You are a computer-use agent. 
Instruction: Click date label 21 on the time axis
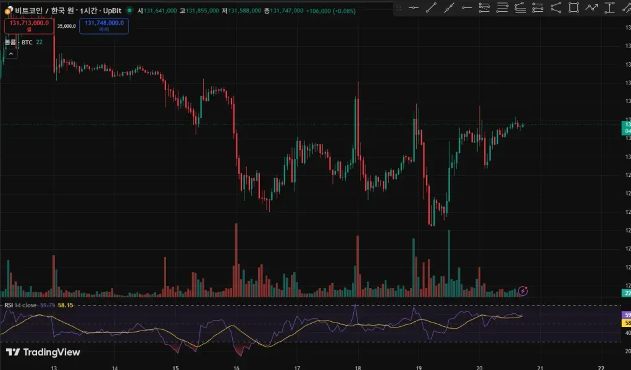540,368
